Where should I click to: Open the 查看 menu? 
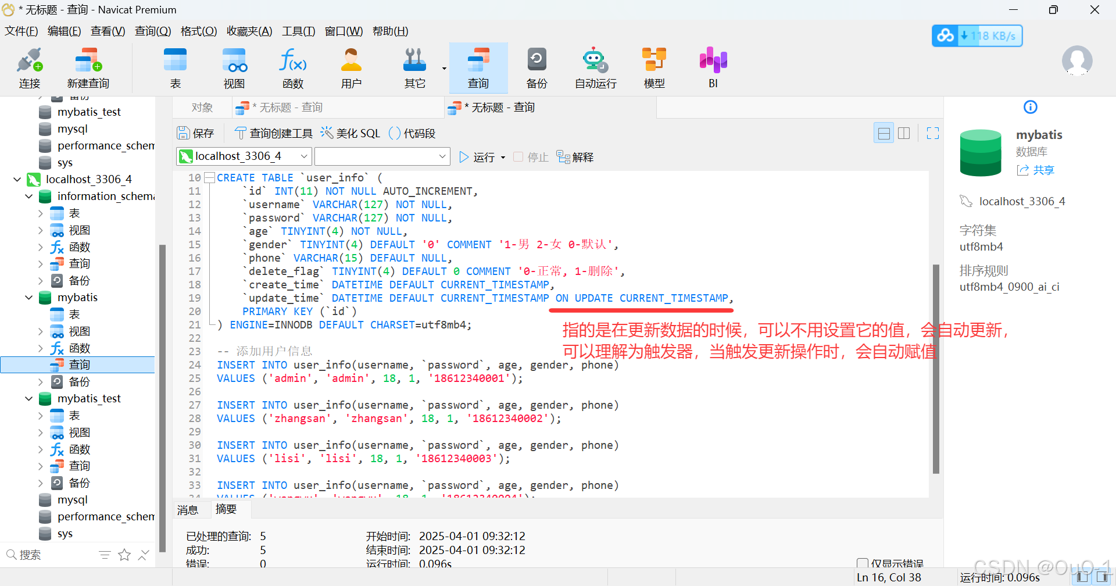click(108, 31)
